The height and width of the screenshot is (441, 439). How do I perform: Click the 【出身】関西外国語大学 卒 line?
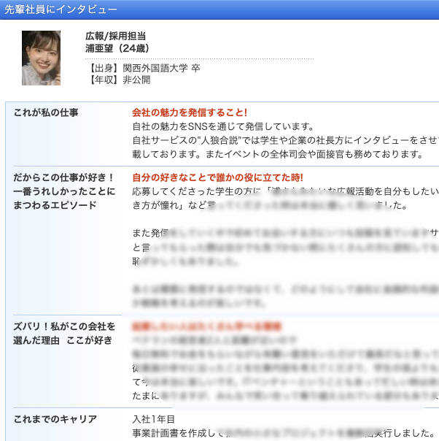(x=144, y=68)
